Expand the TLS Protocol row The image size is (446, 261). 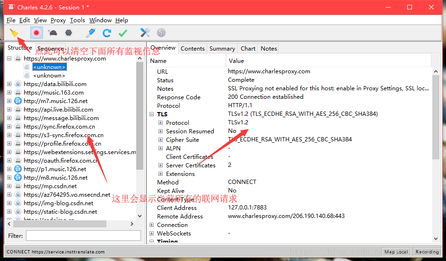pyautogui.click(x=161, y=123)
